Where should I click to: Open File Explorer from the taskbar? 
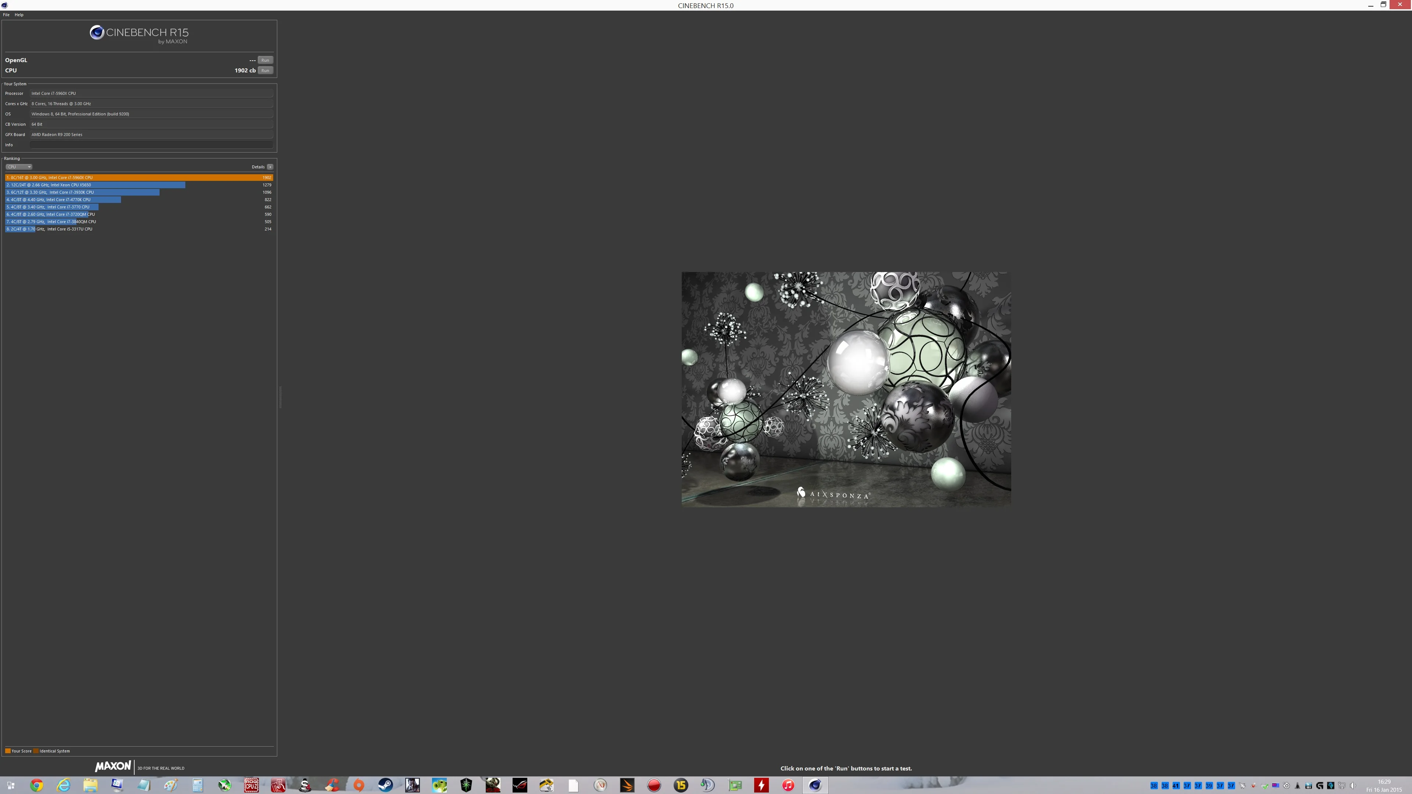coord(90,785)
